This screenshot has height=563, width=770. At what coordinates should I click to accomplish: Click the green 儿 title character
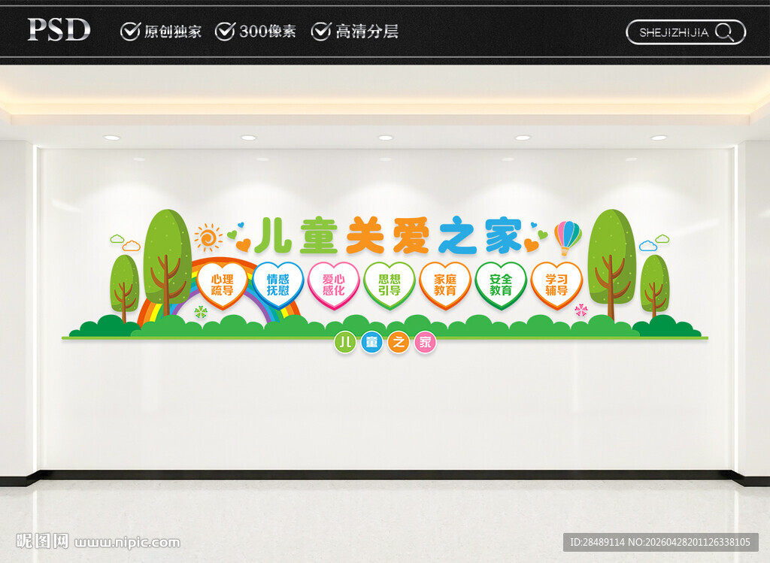pyautogui.click(x=272, y=235)
